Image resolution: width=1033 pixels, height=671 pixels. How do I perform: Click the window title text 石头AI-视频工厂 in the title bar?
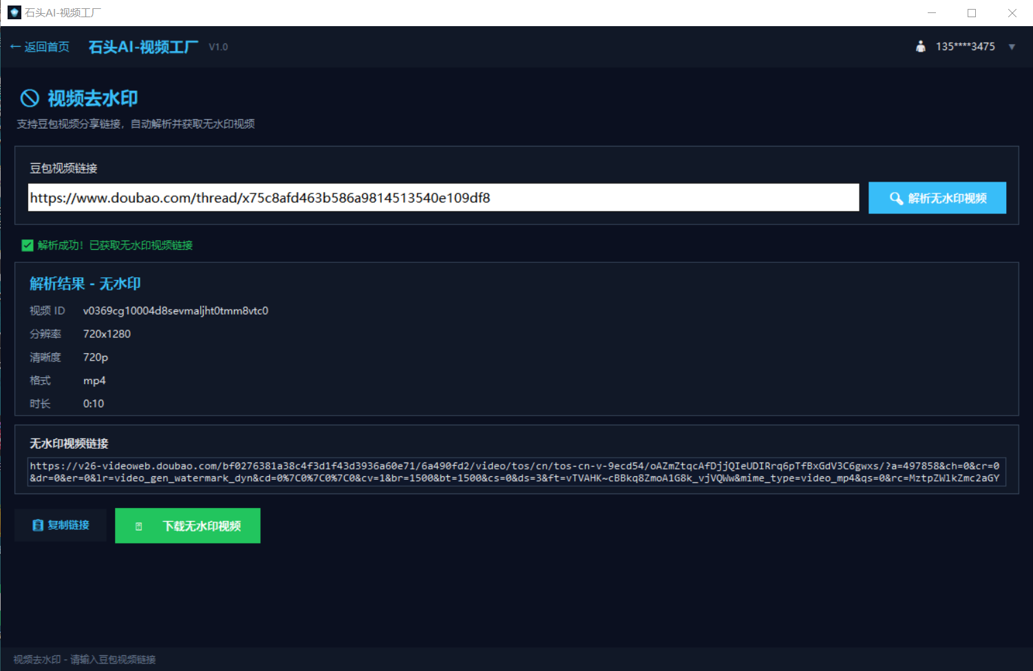[x=63, y=12]
